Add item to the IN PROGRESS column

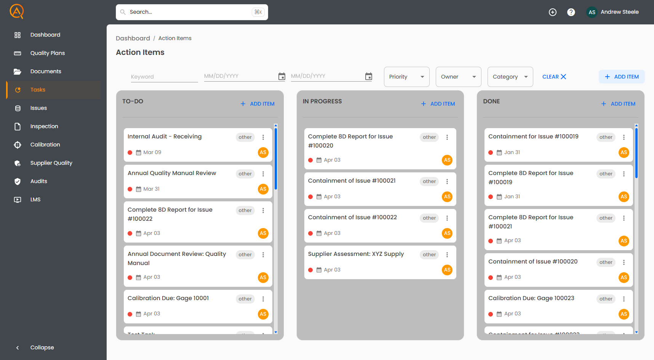438,104
